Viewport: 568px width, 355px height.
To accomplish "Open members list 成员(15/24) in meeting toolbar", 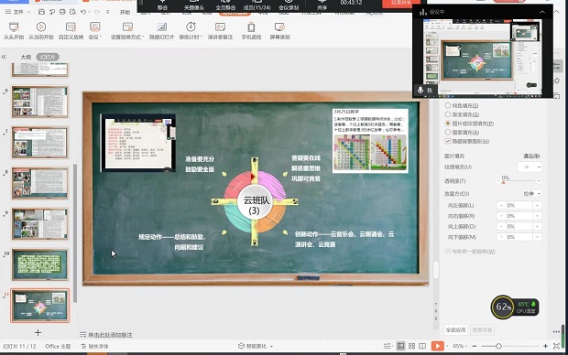I will coord(257,5).
